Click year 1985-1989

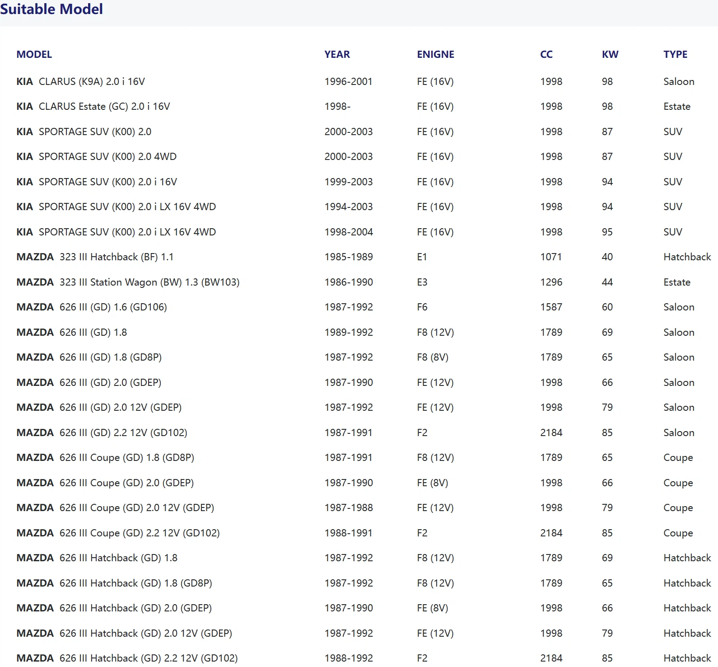tap(349, 257)
